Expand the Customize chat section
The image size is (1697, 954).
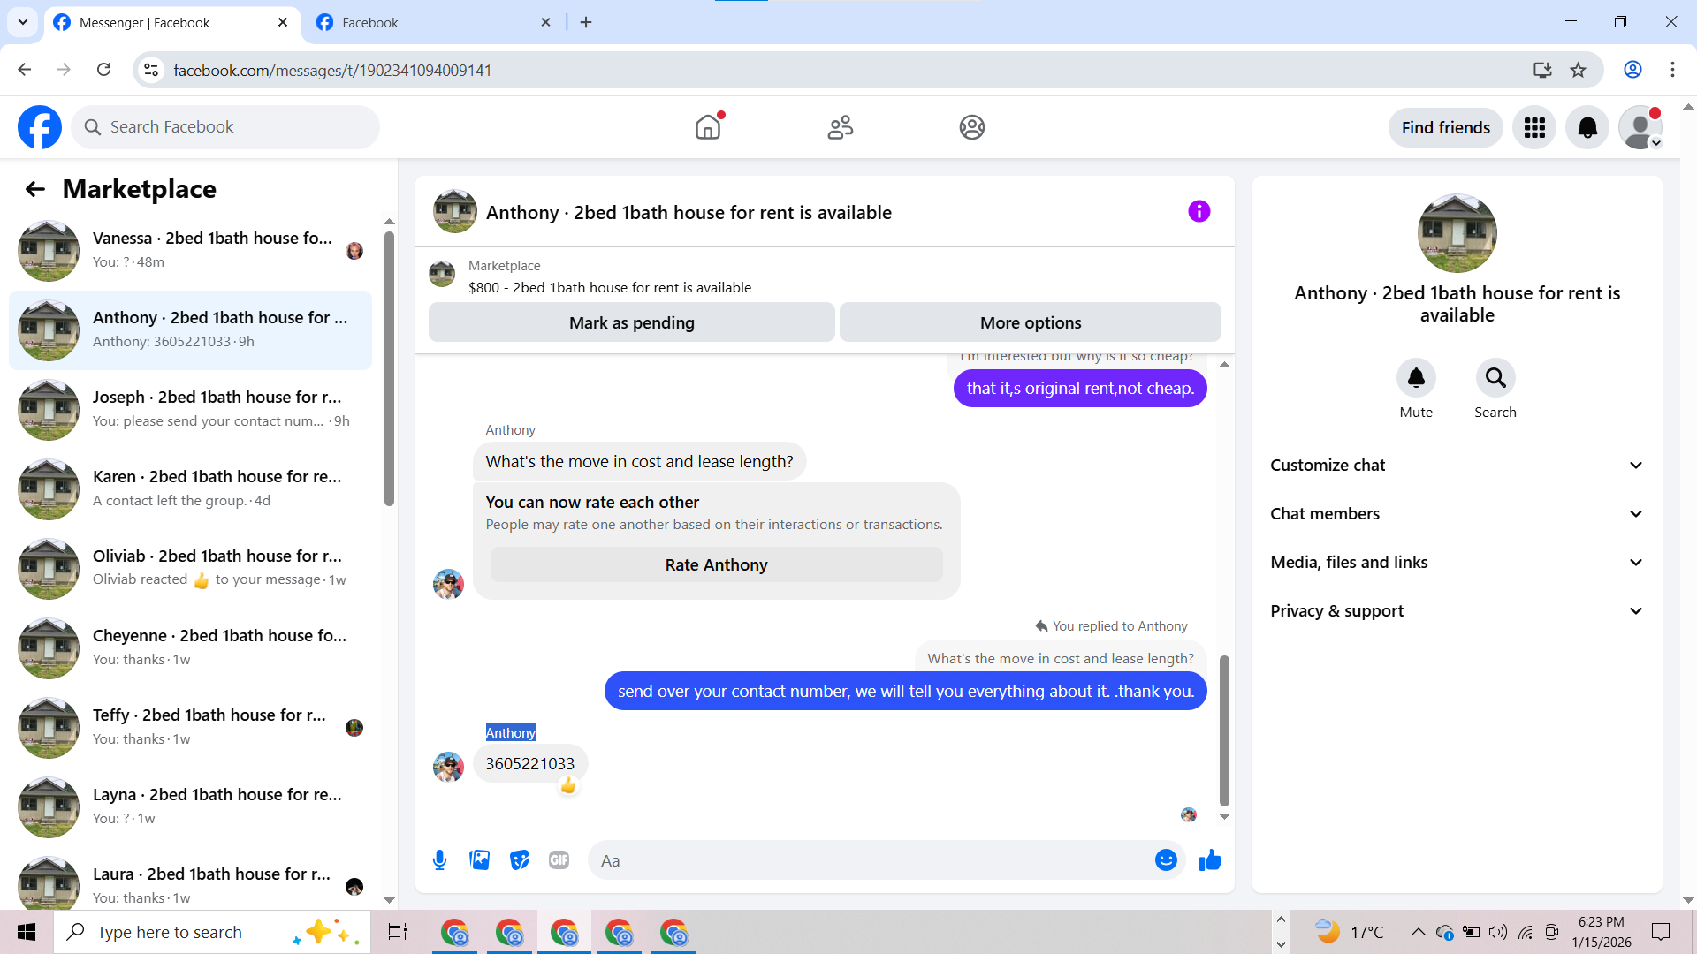[x=1457, y=466]
